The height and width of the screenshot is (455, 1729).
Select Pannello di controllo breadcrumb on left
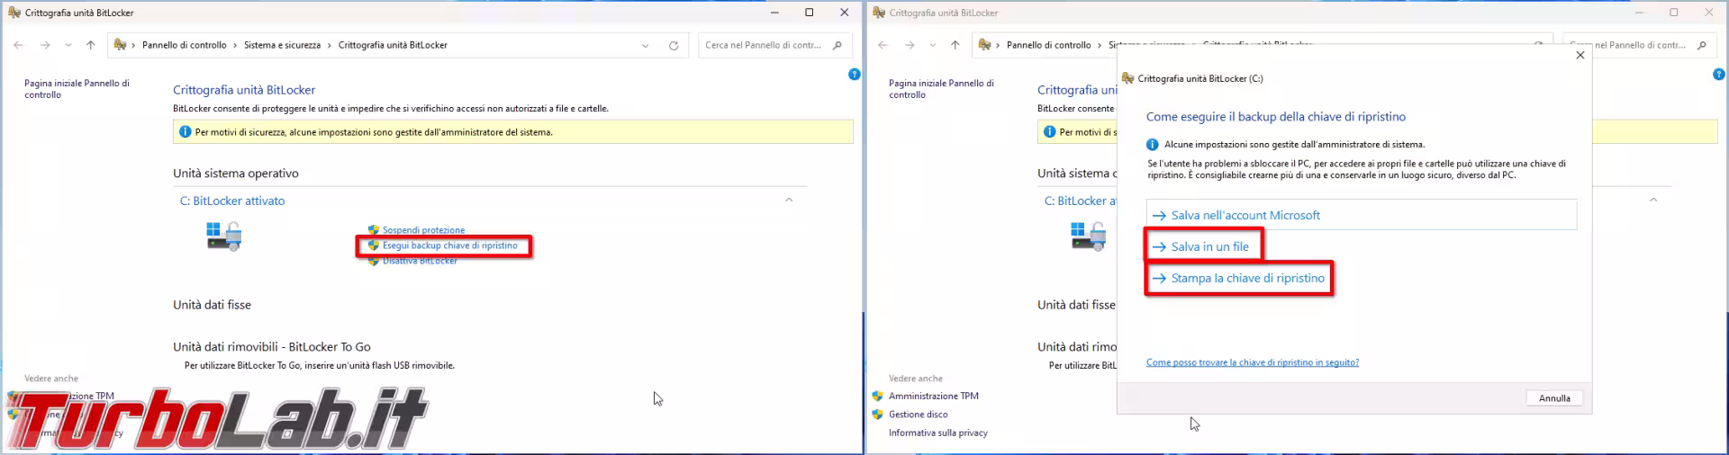(x=184, y=45)
